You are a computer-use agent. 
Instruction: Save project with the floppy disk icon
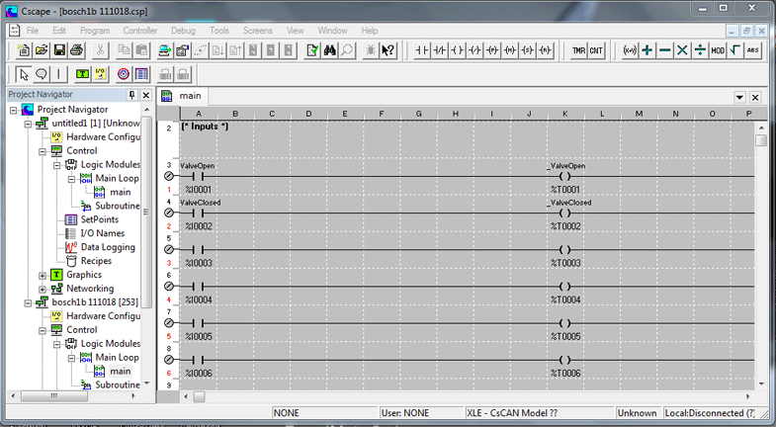click(59, 50)
